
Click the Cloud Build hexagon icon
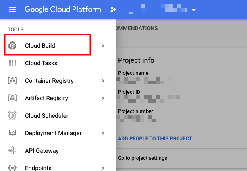12,46
